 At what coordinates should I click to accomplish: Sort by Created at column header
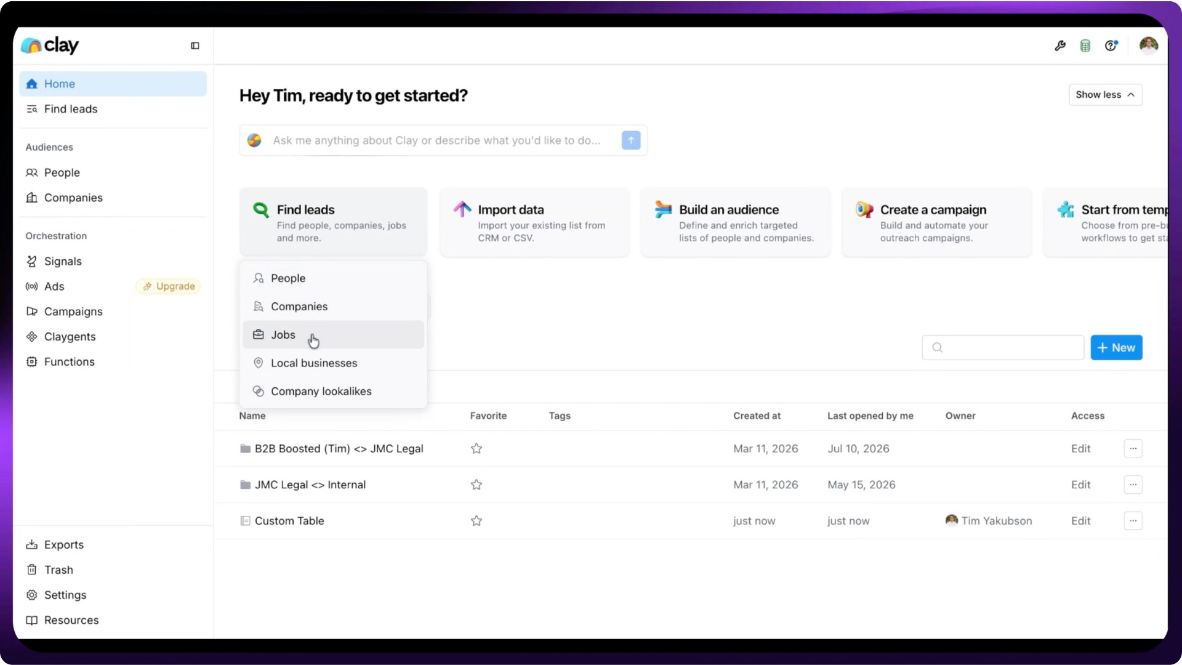(x=757, y=416)
